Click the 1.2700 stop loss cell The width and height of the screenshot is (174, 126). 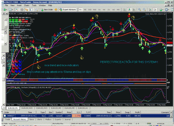pyautogui.click(x=77, y=116)
